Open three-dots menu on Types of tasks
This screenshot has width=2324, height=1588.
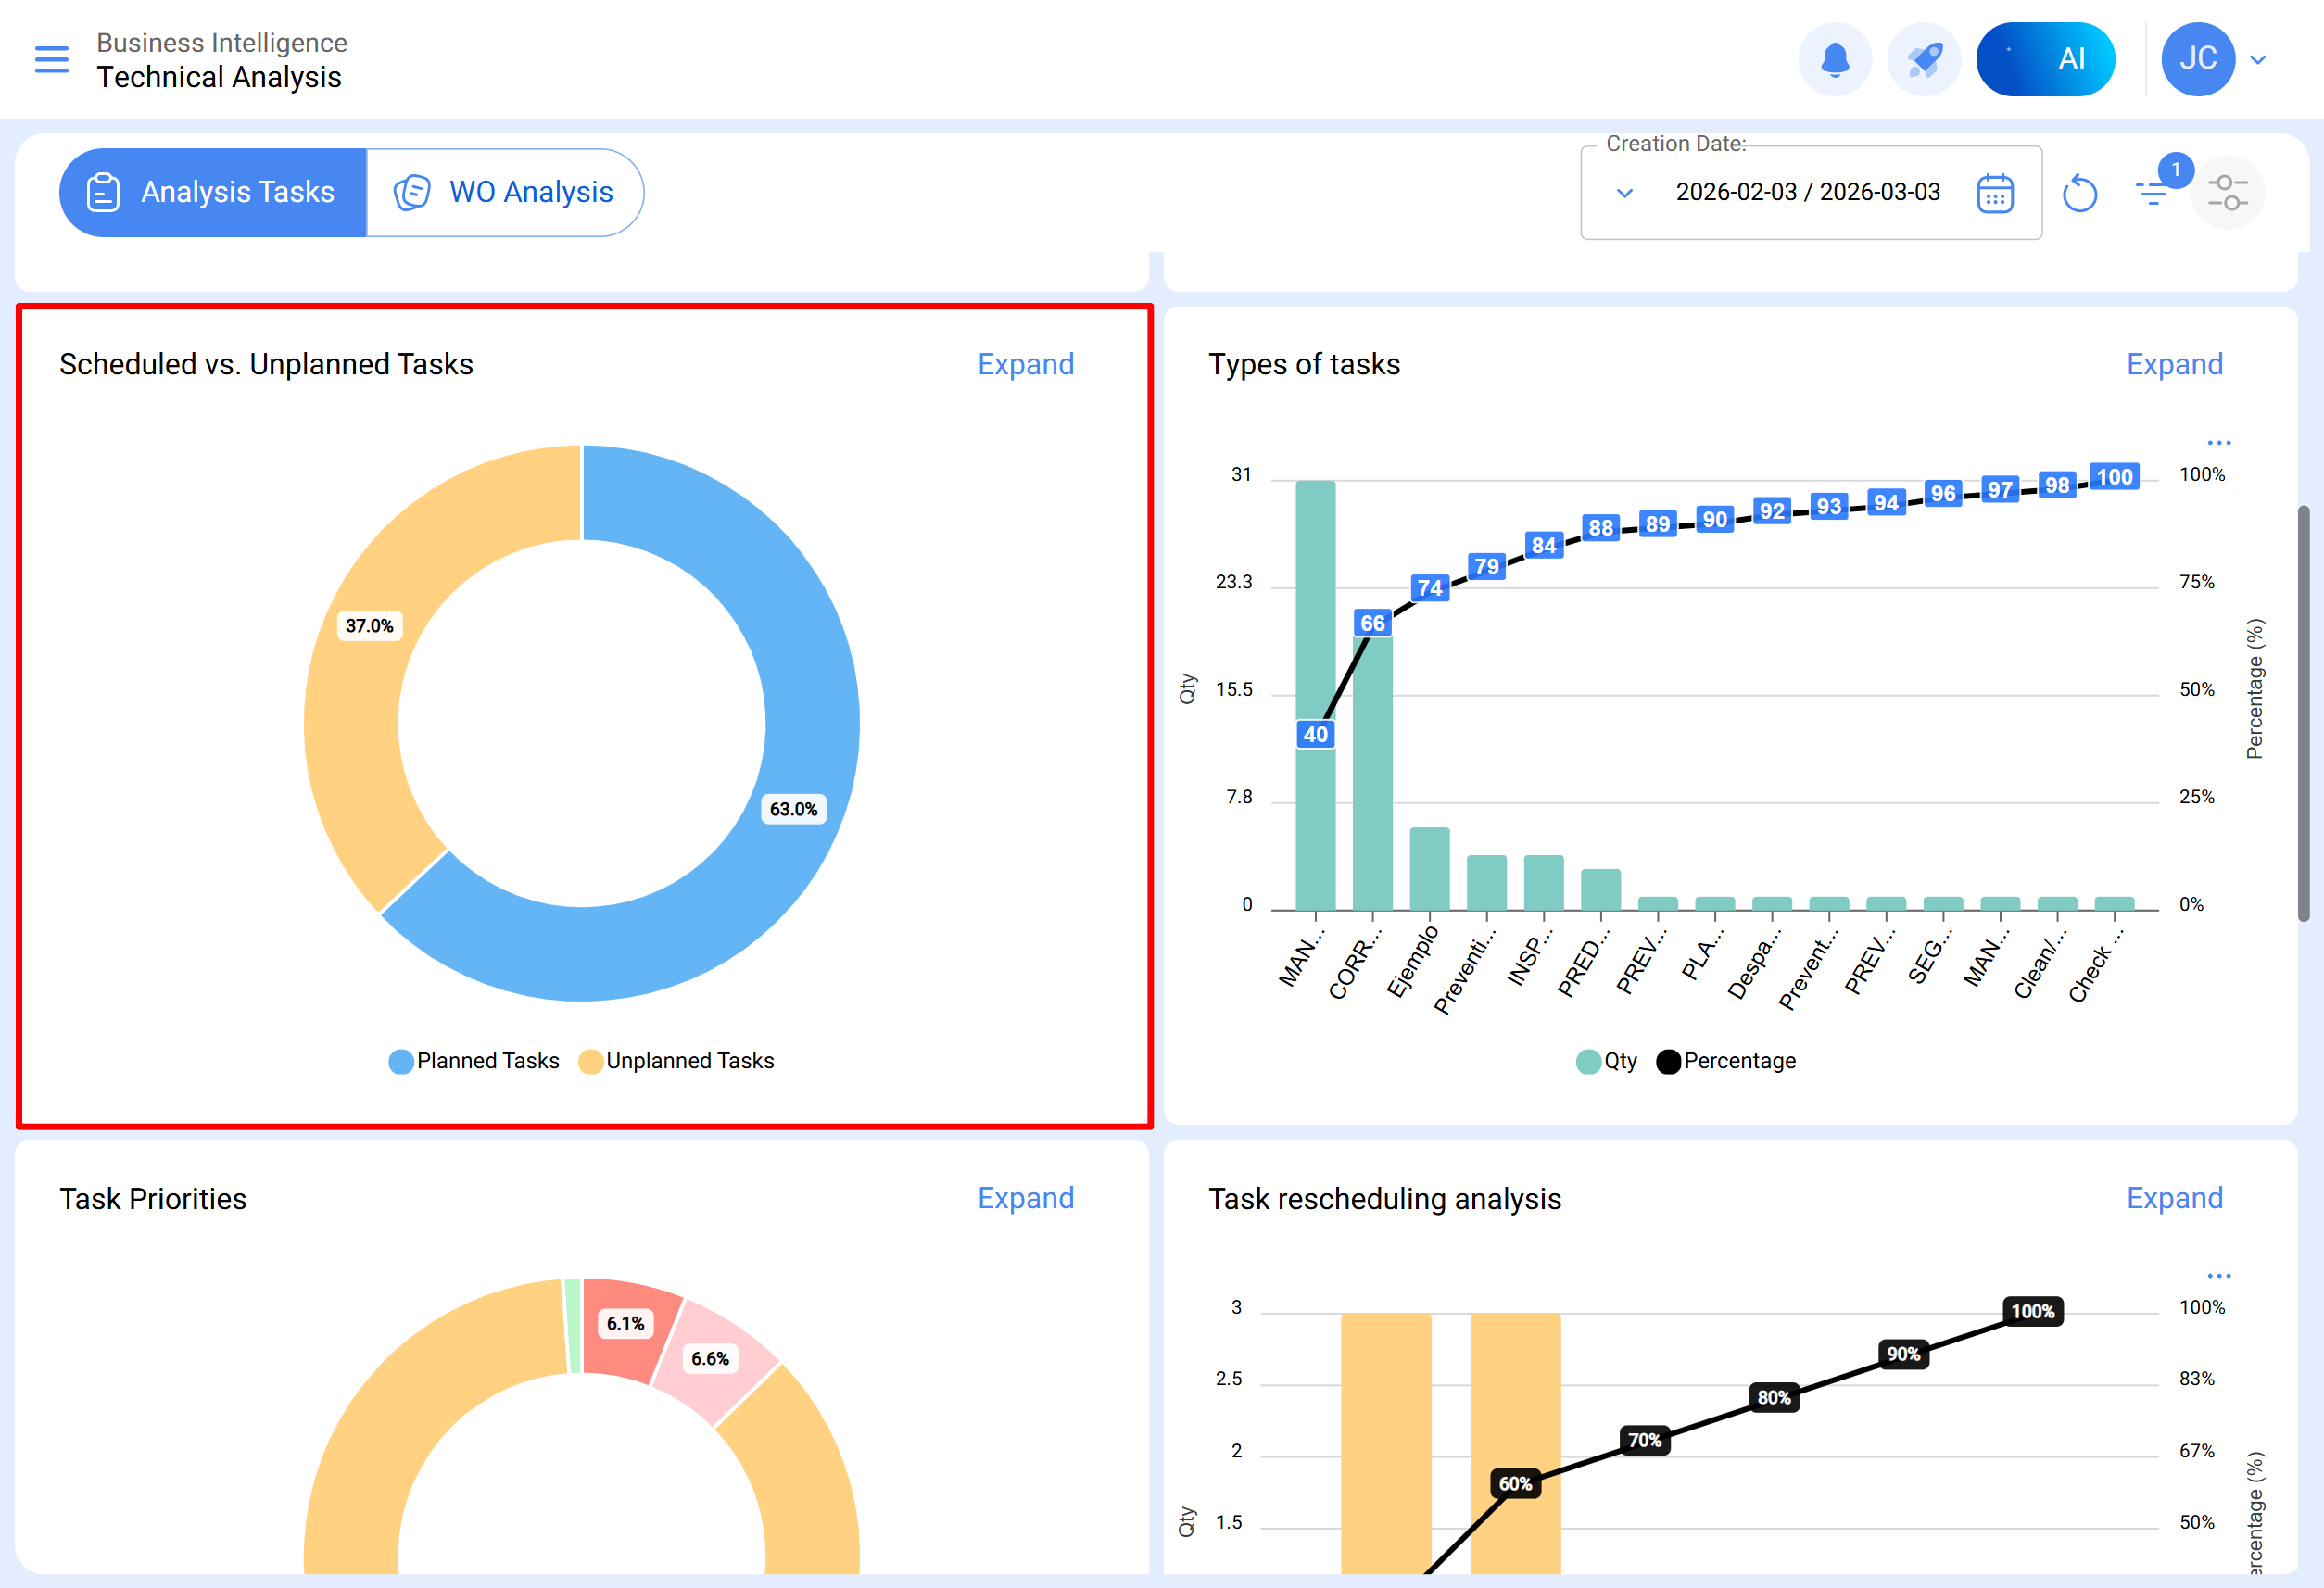[2219, 443]
